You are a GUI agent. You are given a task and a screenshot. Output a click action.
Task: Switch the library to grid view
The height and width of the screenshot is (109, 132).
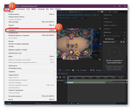pos(121,42)
